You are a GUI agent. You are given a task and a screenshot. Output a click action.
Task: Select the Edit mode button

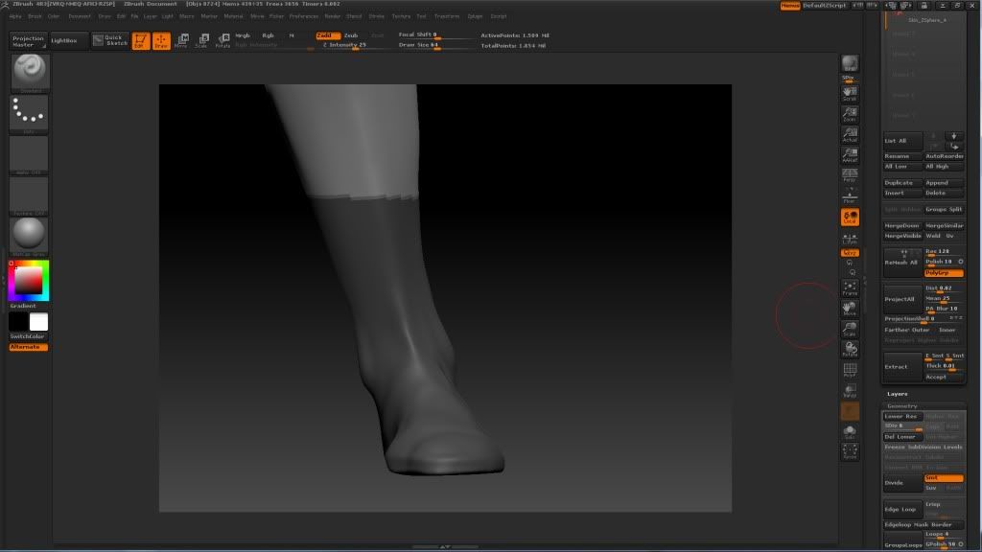140,41
